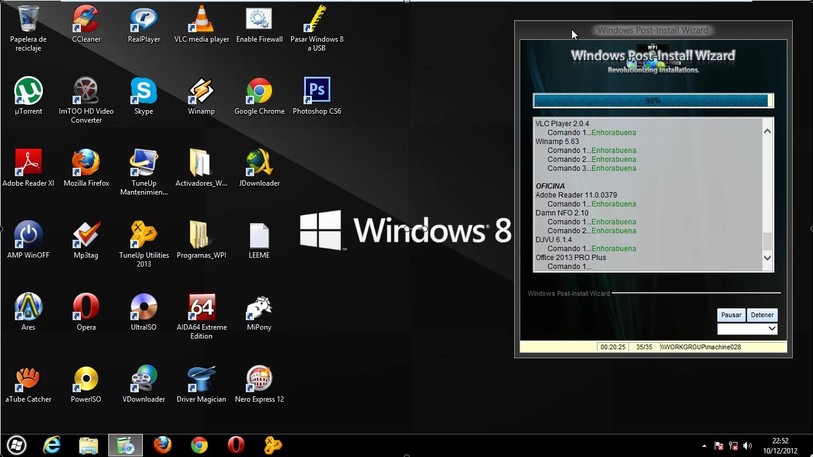Image resolution: width=813 pixels, height=457 pixels.
Task: Select Pasar Windows 8 a USB icon
Action: coord(317,28)
